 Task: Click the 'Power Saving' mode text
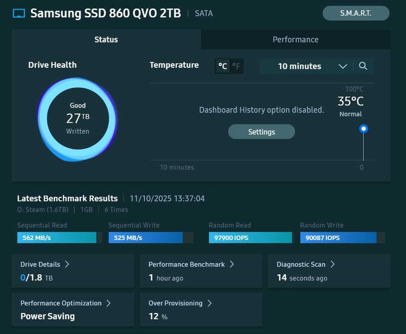[x=48, y=316]
